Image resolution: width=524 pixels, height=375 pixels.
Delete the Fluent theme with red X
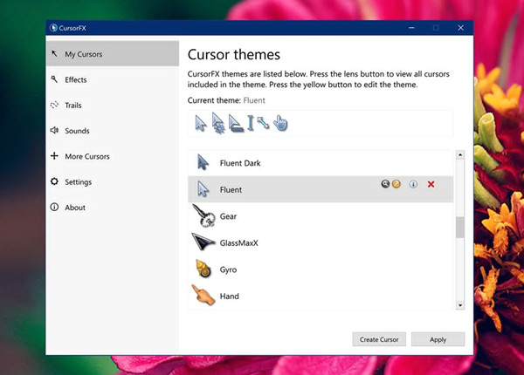click(x=431, y=184)
